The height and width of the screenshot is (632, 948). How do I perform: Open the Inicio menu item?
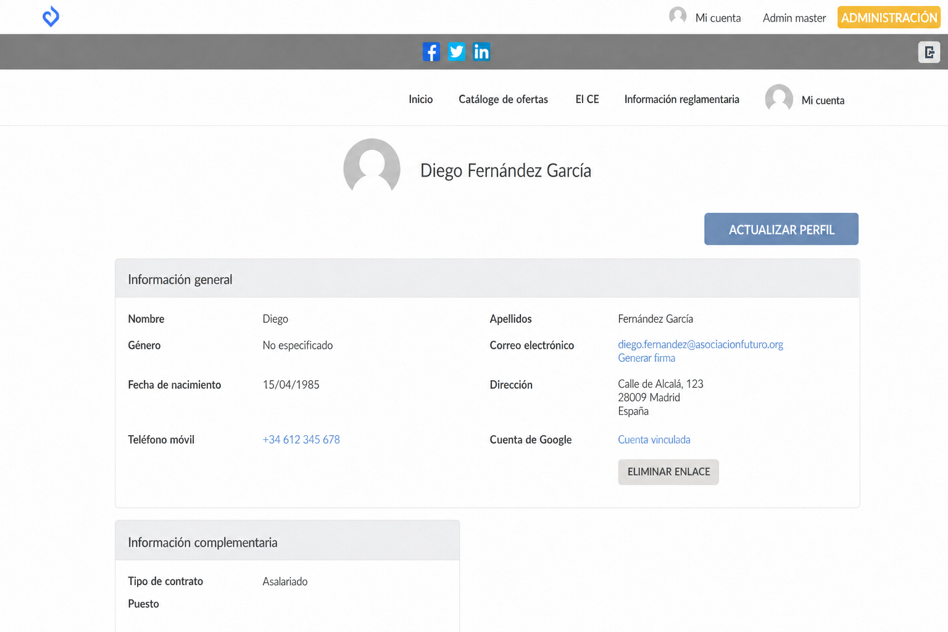pos(421,99)
